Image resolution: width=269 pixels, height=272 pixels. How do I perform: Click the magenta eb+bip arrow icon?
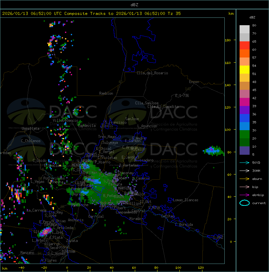point(244,195)
